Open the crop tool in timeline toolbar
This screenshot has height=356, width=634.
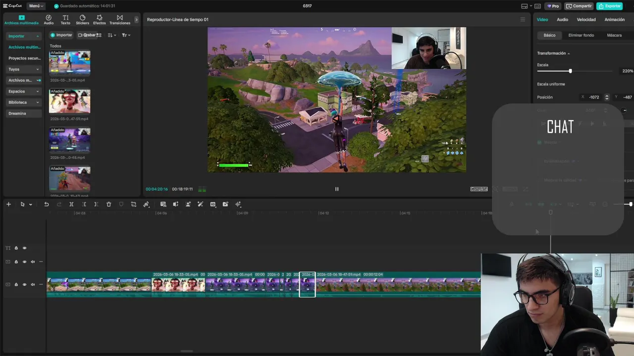click(x=133, y=204)
